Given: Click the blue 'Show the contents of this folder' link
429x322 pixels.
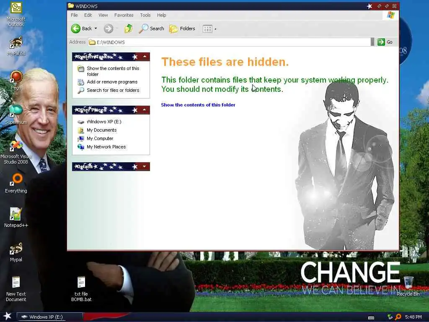Looking at the screenshot, I should tap(198, 105).
